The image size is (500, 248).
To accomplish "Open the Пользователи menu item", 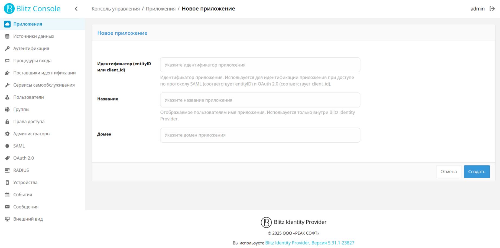I will click(28, 97).
